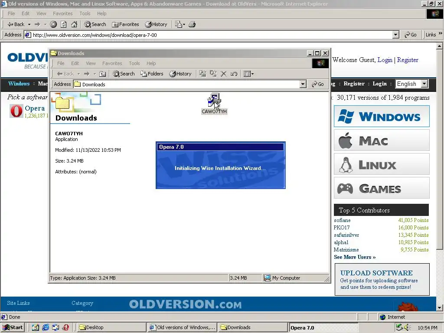This screenshot has height=333, width=444.
Task: Click the Up folder icon in Downloads window
Action: 102,74
